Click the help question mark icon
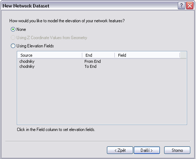196x159 pixels. coord(181,6)
